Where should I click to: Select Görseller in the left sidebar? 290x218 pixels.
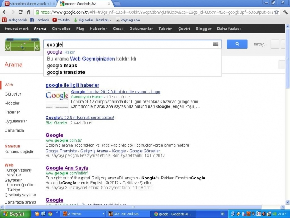[x=13, y=94]
